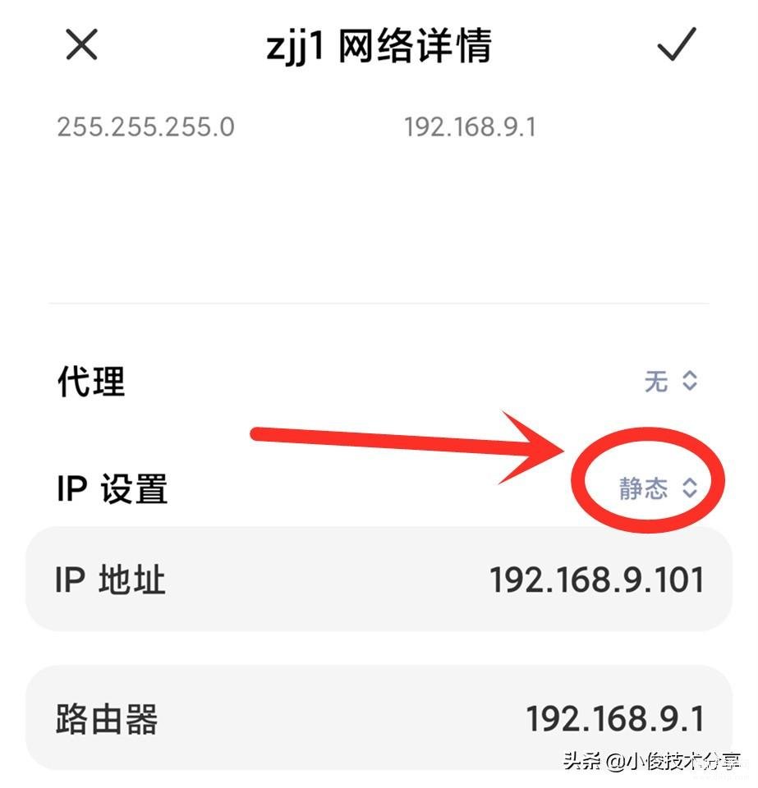Tap the up-down chevron beside 无
Image resolution: width=758 pixels, height=788 pixels.
[x=690, y=381]
